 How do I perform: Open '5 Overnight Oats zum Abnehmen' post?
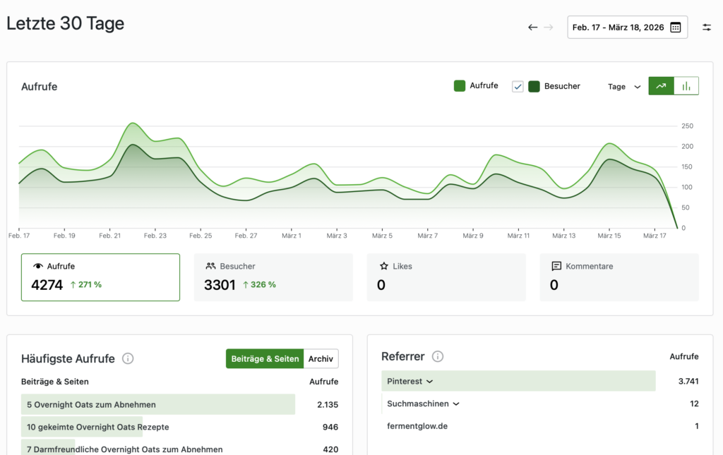91,405
